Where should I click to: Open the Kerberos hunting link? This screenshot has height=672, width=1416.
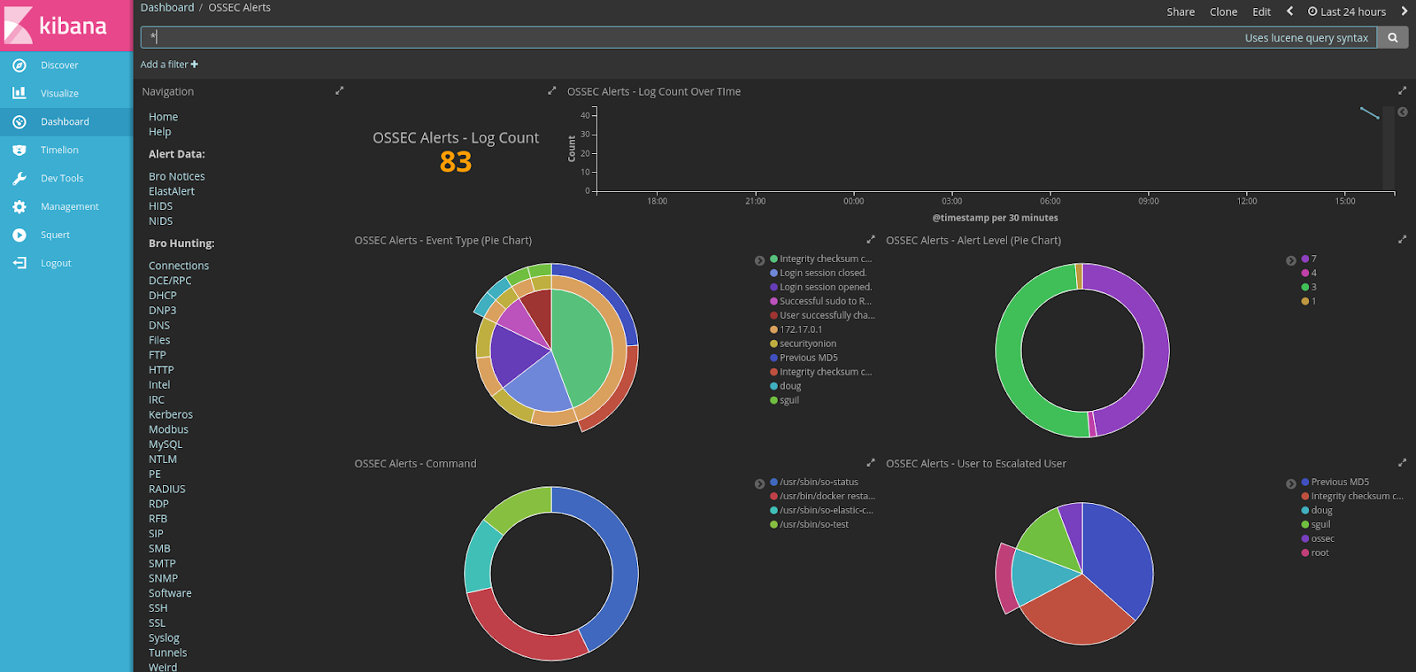click(x=171, y=414)
